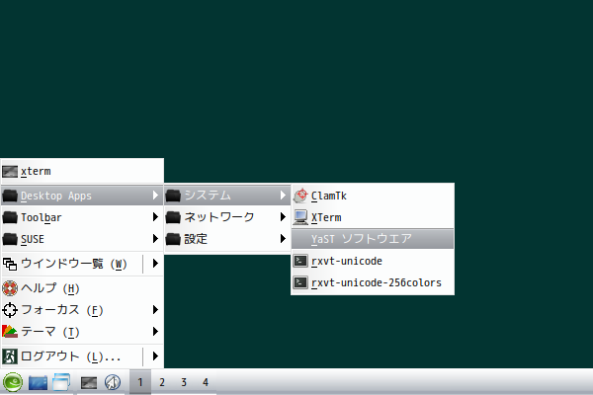Switch to workspace 4
Viewport: 593px width, 395px height.
(206, 382)
